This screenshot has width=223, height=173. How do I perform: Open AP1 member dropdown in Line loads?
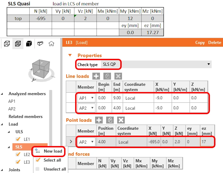click(86, 98)
